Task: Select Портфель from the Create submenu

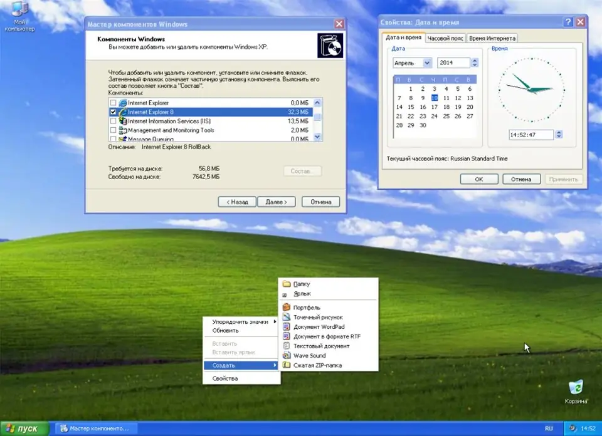Action: point(329,307)
